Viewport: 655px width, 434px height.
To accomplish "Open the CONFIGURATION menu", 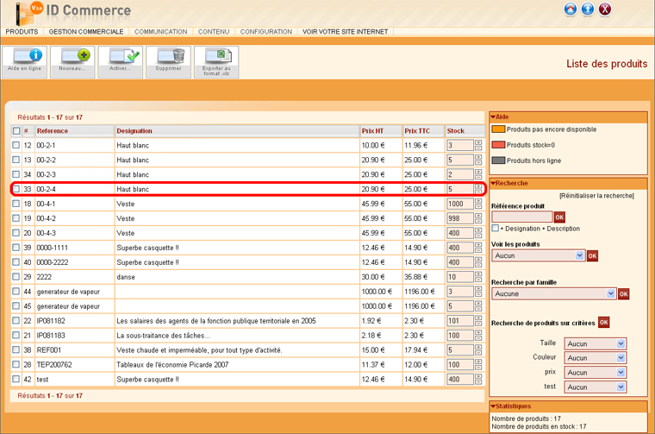I will click(266, 32).
